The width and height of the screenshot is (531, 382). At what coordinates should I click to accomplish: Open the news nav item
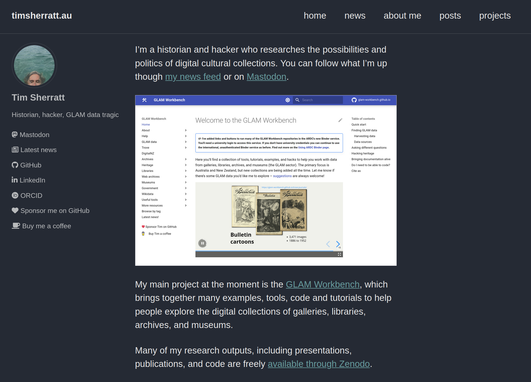click(x=355, y=16)
